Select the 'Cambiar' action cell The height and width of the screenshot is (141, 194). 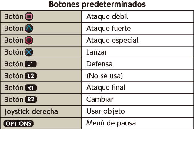point(138,100)
